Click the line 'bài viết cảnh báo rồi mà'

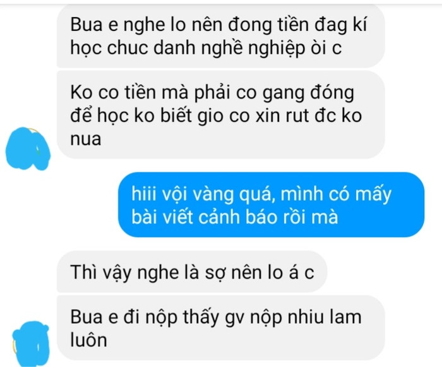tap(234, 217)
